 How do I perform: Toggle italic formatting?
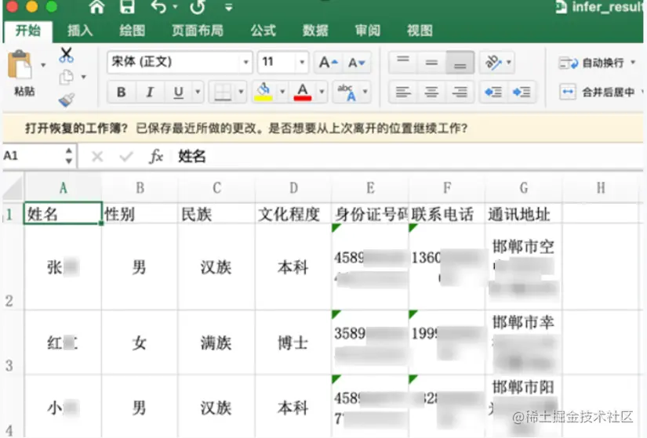tap(150, 92)
